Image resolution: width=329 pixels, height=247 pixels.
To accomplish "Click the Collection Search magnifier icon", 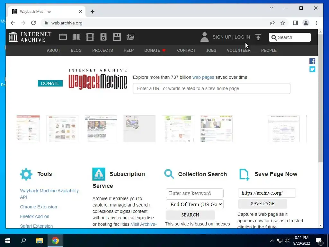I will tap(169, 174).
